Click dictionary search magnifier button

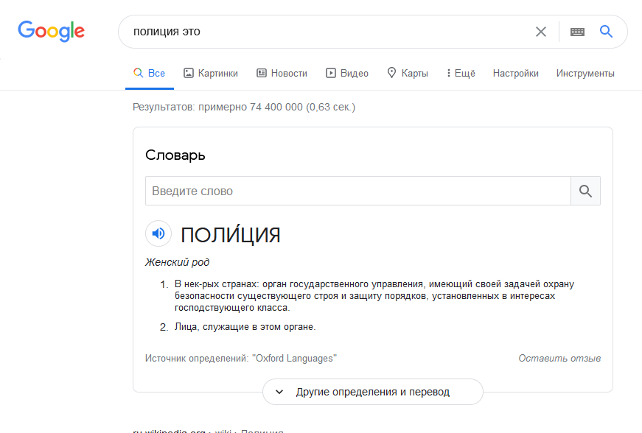point(585,191)
